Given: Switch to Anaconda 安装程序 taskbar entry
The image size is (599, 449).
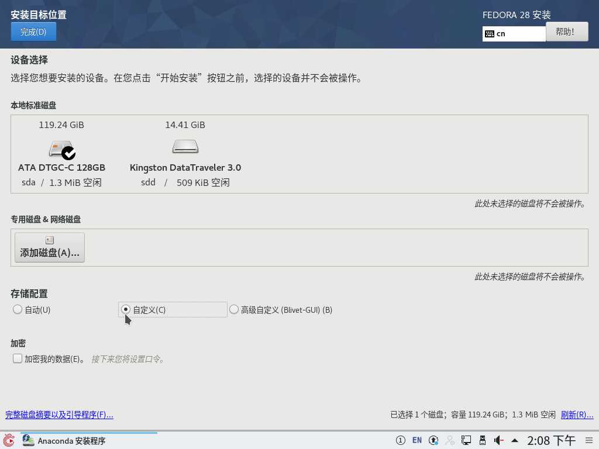Looking at the screenshot, I should click(89, 441).
